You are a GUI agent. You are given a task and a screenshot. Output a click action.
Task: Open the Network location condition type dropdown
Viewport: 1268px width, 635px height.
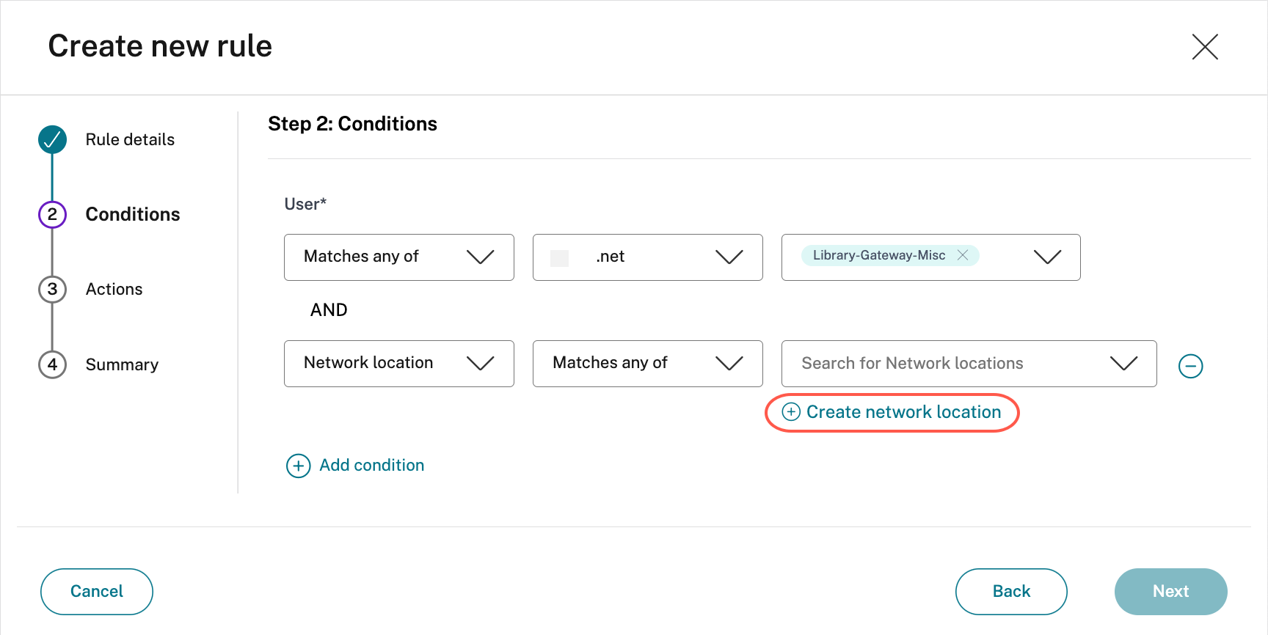(x=398, y=364)
